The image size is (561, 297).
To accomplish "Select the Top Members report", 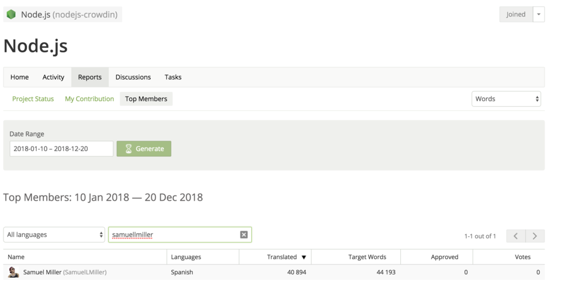I will click(x=146, y=99).
